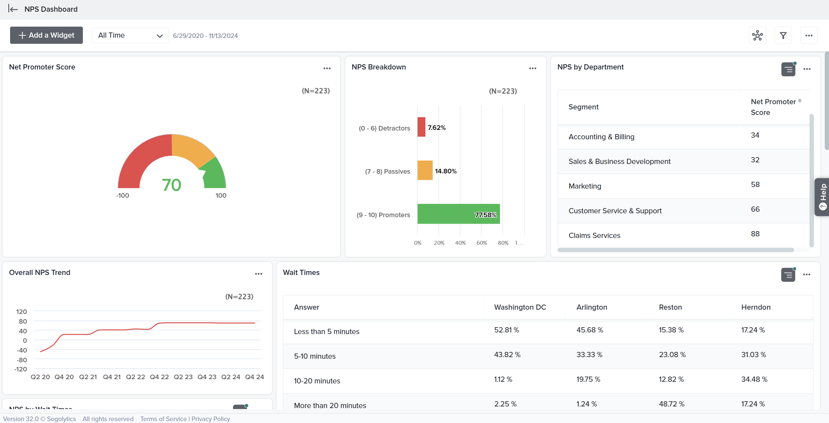Open the NPS by Department widget more menu
829x423 pixels.
point(807,69)
